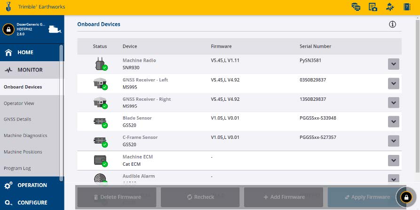Click the C-Frame Sensor status icon

(x=101, y=141)
